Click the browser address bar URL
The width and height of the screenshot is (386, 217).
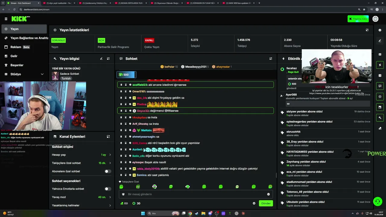point(36,9)
